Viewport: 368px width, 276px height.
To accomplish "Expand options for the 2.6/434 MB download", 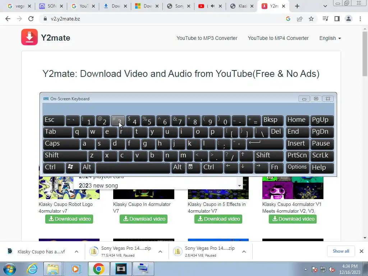I will 244,252.
